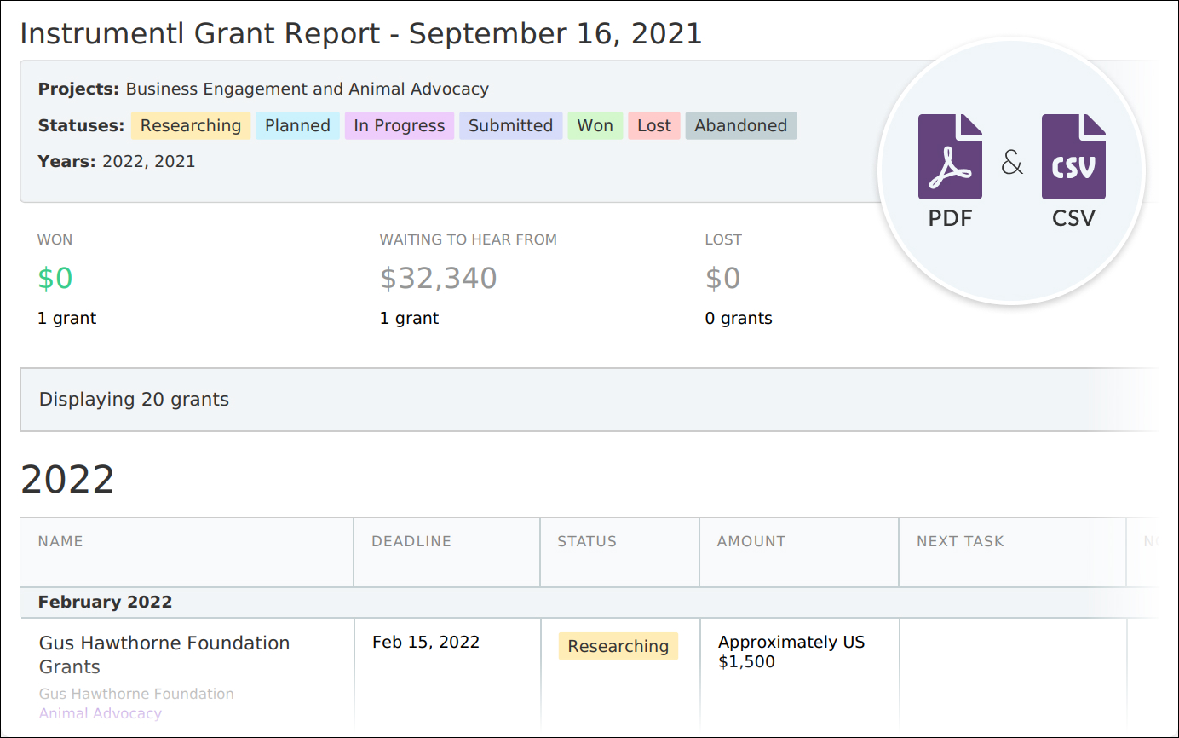Click the $32,340 waiting amount
The width and height of the screenshot is (1179, 738).
[439, 279]
